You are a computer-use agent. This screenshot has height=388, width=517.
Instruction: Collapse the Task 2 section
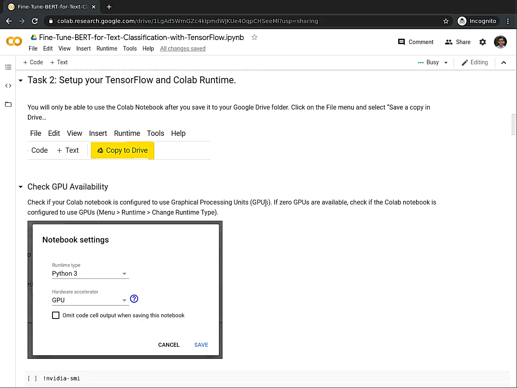[21, 80]
